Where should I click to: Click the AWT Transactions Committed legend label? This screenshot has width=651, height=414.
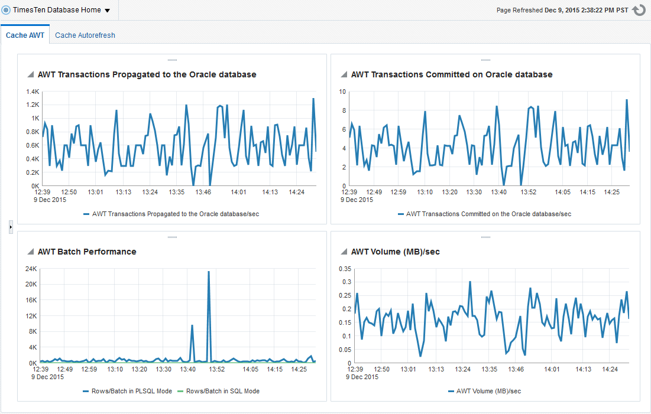[x=488, y=214]
